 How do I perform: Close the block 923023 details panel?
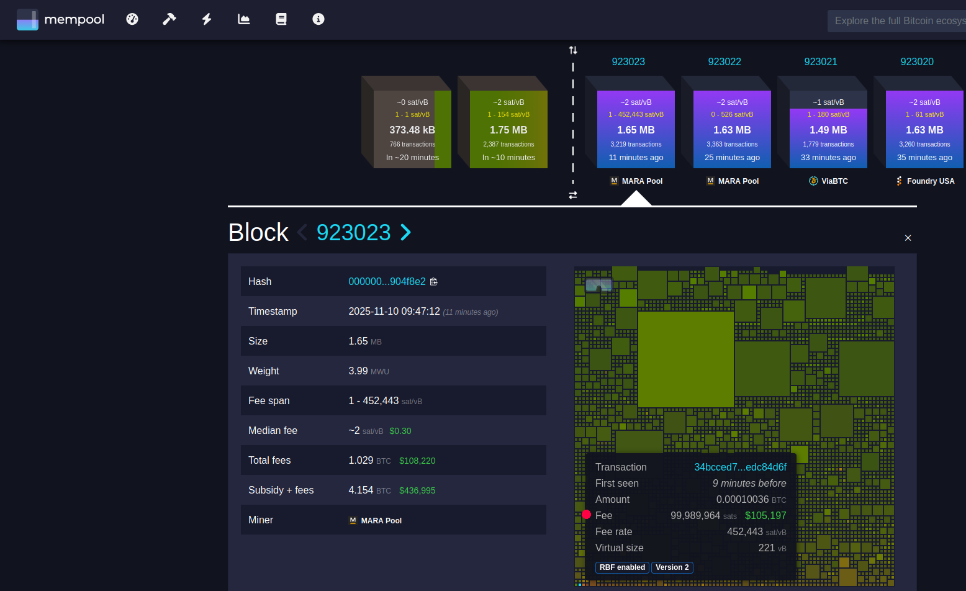[x=908, y=238]
